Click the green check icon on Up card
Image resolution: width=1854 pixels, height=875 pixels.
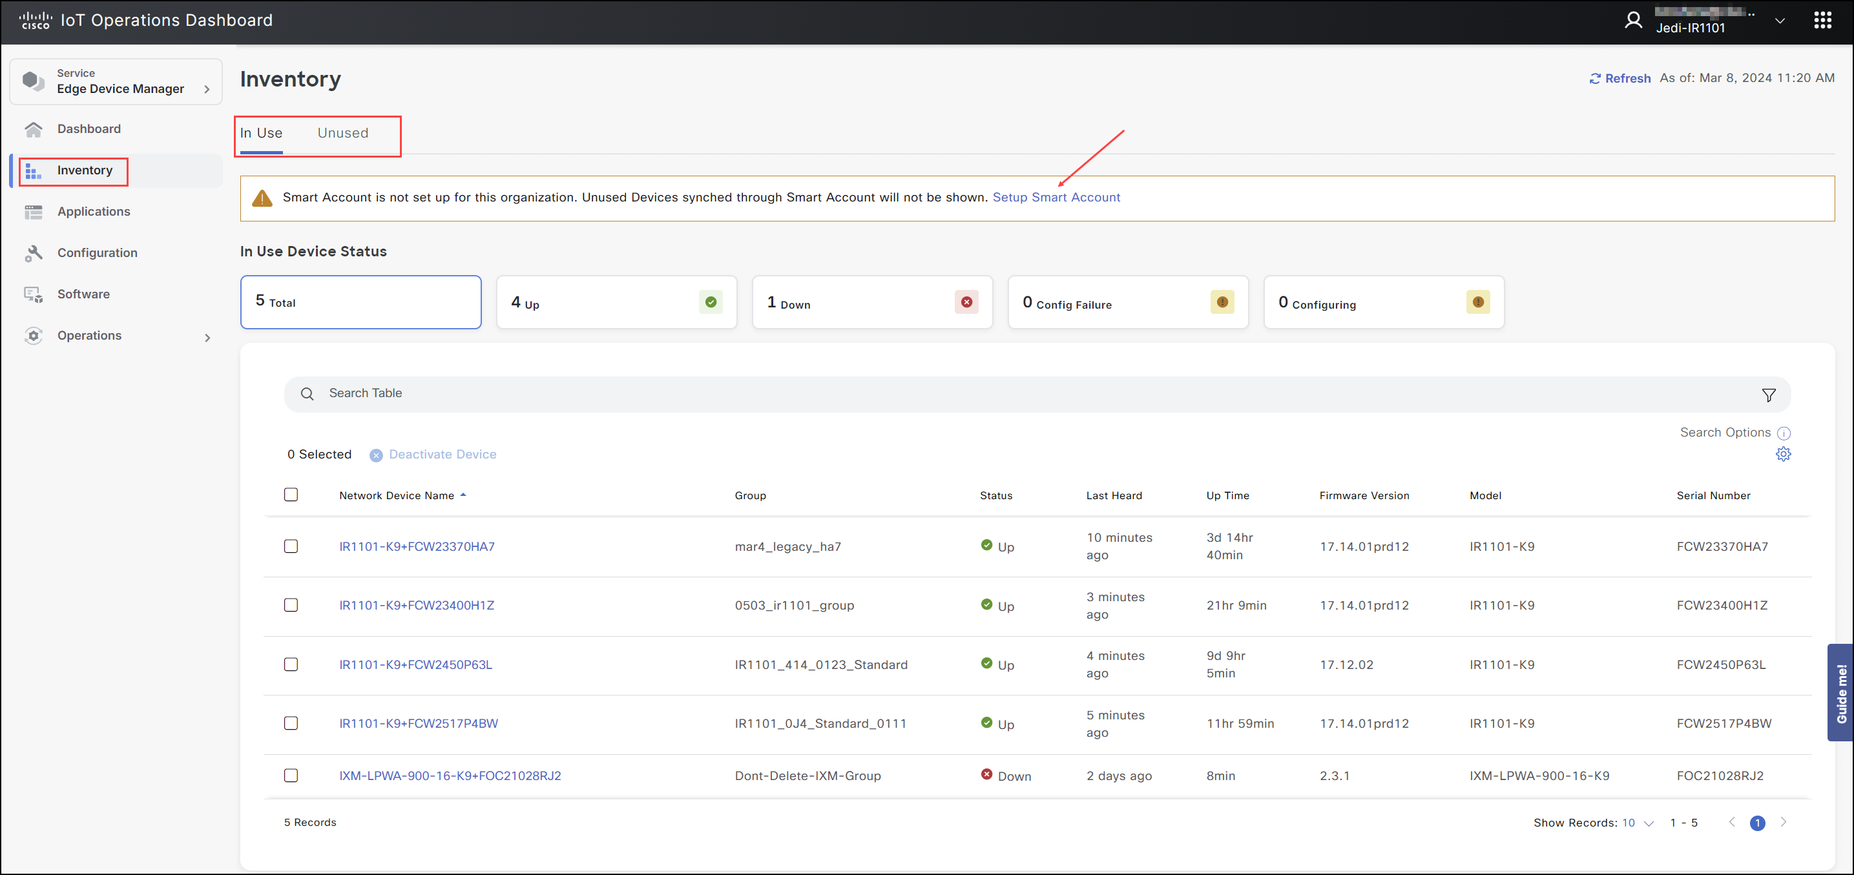tap(711, 302)
